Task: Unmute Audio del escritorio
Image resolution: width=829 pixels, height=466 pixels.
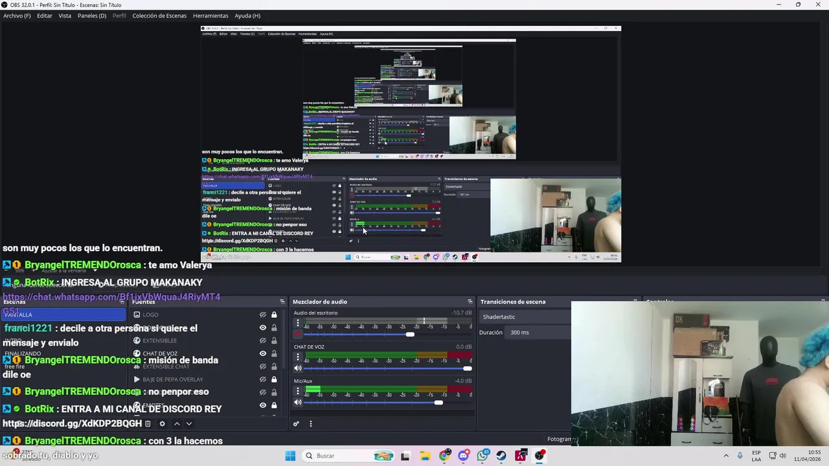Action: pos(298,334)
